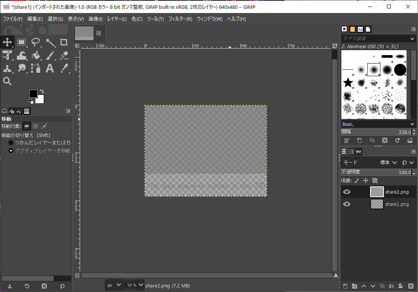Screen dimensions: 418x292
Task: Switch to the Paths tab in layers dock
Action: point(359,152)
